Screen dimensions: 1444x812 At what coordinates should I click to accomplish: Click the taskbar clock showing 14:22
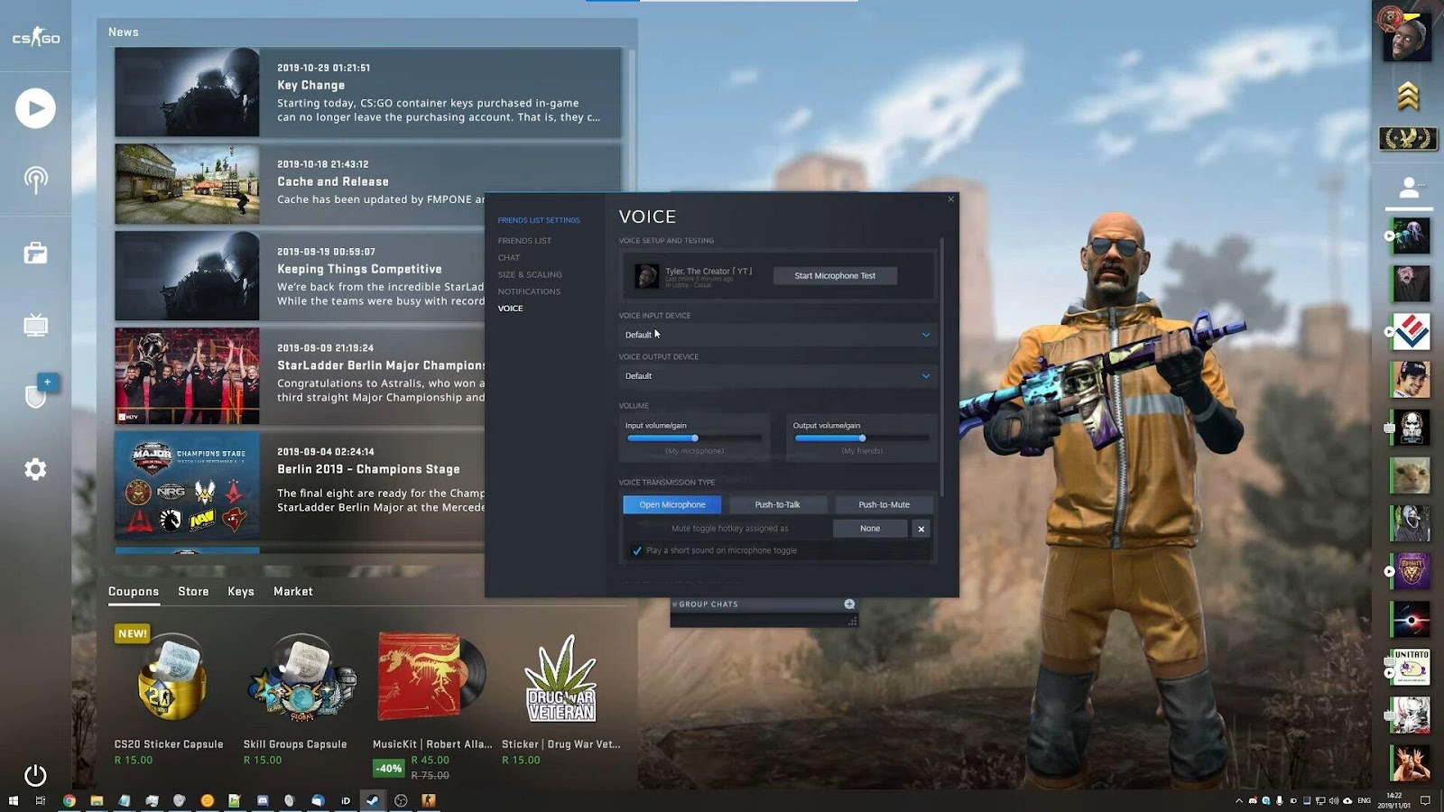tap(1394, 800)
